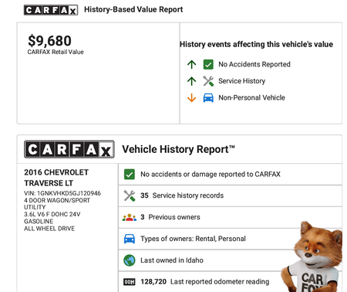Image resolution: width=347 pixels, height=292 pixels.
Task: Click green up arrow beside Service History
Action: coord(192,81)
